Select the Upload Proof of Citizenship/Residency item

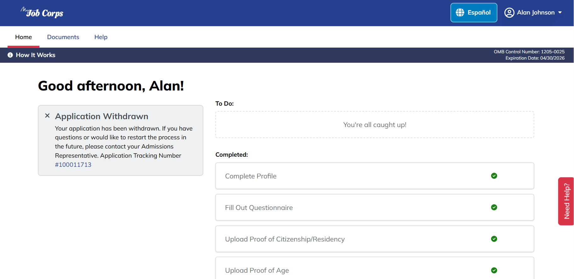[285, 239]
